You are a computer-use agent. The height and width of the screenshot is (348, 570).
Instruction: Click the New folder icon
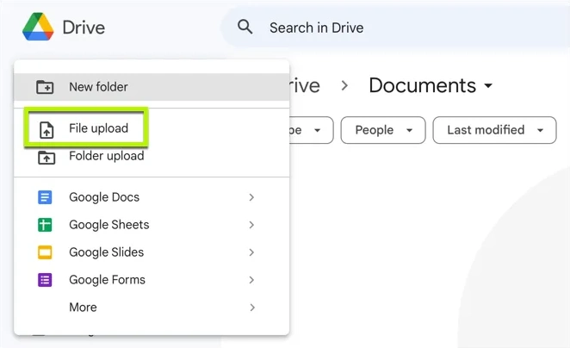click(45, 87)
